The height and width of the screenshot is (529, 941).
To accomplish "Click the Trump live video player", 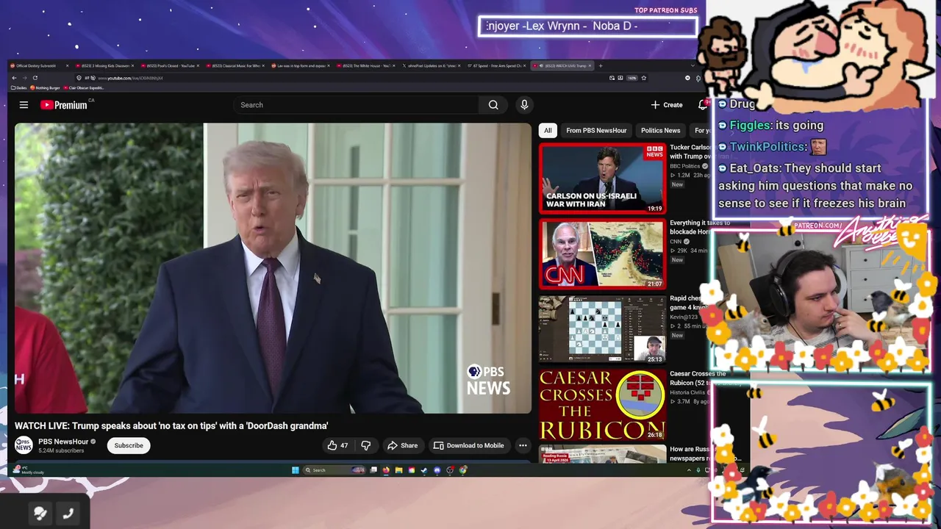I will coord(273,268).
